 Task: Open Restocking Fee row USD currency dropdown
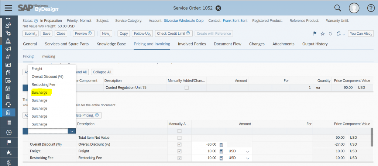click(x=248, y=158)
